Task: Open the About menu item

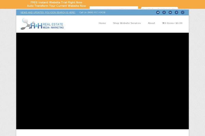Action: [151, 23]
